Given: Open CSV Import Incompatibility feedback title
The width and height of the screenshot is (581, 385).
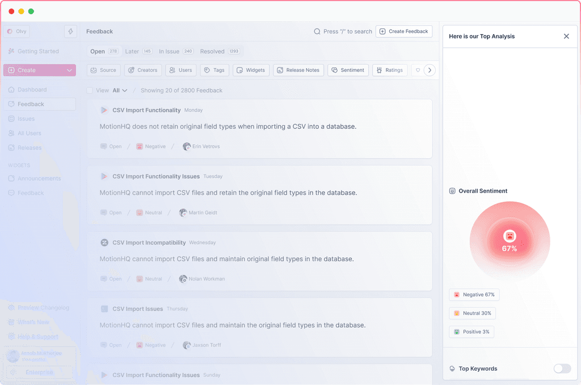Looking at the screenshot, I should [x=149, y=242].
